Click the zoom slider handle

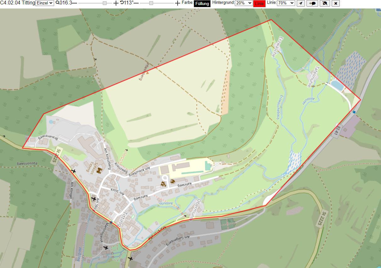pos(105,3)
